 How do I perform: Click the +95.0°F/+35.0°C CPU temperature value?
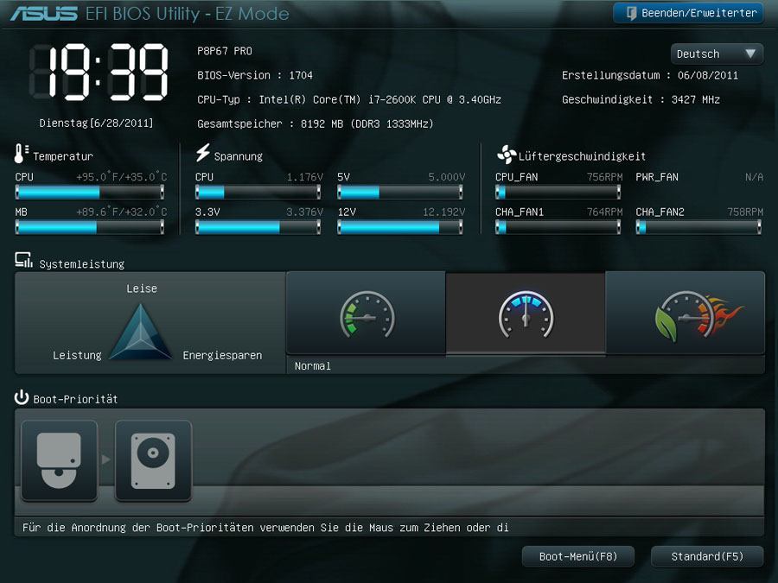122,177
